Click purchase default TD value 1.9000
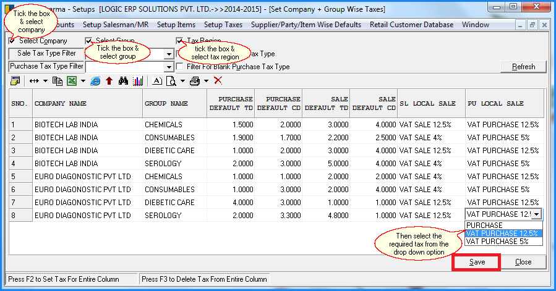Image resolution: width=556 pixels, height=291 pixels. pos(231,138)
